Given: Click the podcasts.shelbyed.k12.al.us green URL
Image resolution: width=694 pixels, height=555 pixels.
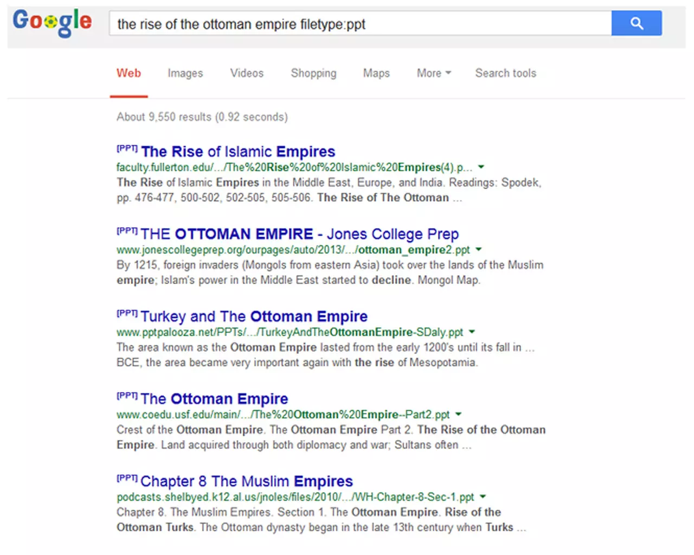Looking at the screenshot, I should point(295,496).
